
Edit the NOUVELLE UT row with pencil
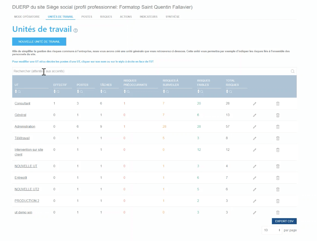pos(254,166)
